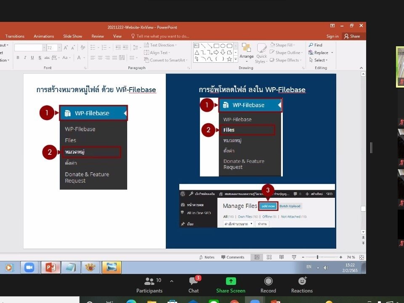Viewport: 404px width, 303px height.
Task: Click Zoom Record button
Action: click(x=268, y=284)
